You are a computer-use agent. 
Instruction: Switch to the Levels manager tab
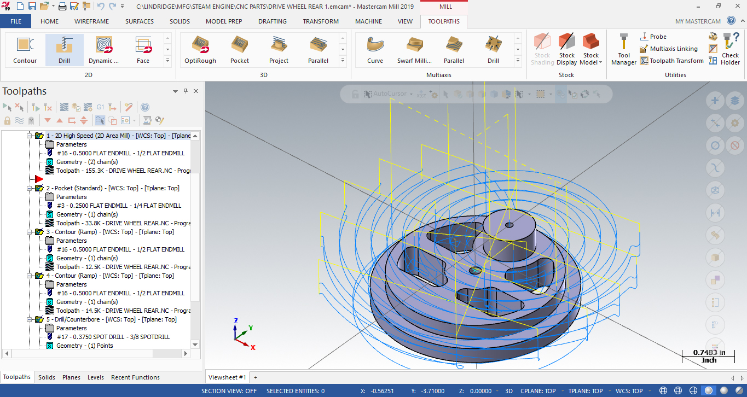point(96,377)
